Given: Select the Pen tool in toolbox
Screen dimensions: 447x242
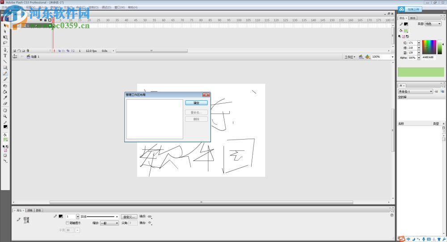Looking at the screenshot, I should tap(5, 50).
